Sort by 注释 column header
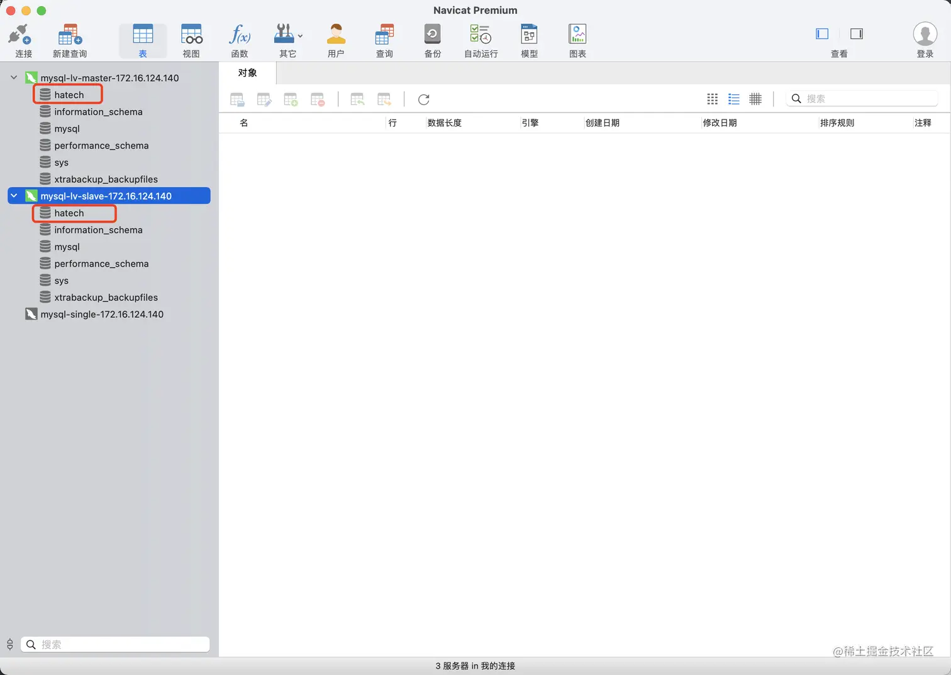 pos(923,123)
